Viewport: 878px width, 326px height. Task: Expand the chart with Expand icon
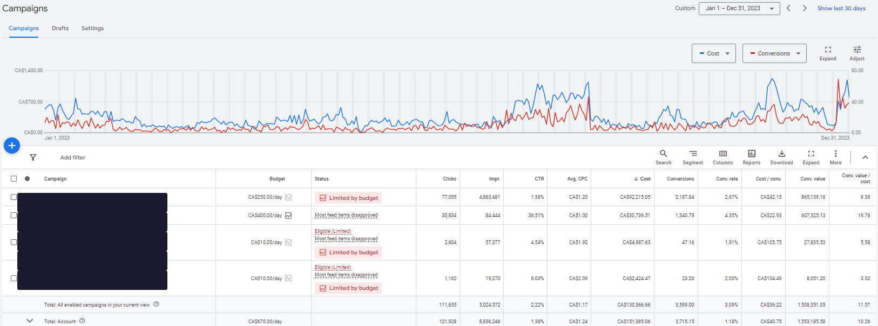pyautogui.click(x=828, y=53)
